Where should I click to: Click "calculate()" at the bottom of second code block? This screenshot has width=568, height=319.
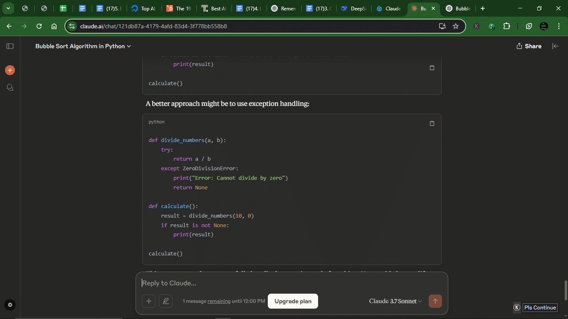(165, 253)
